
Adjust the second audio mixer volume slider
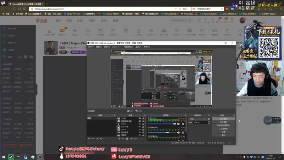[x=162, y=133]
